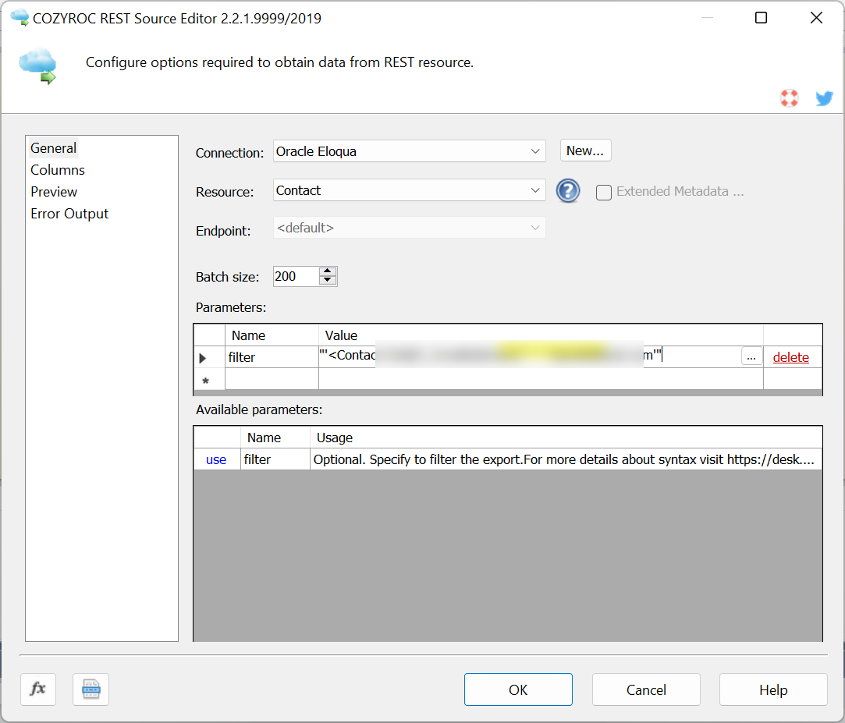Click the delete link for filter parameter
Image resolution: width=845 pixels, height=723 pixels.
790,357
